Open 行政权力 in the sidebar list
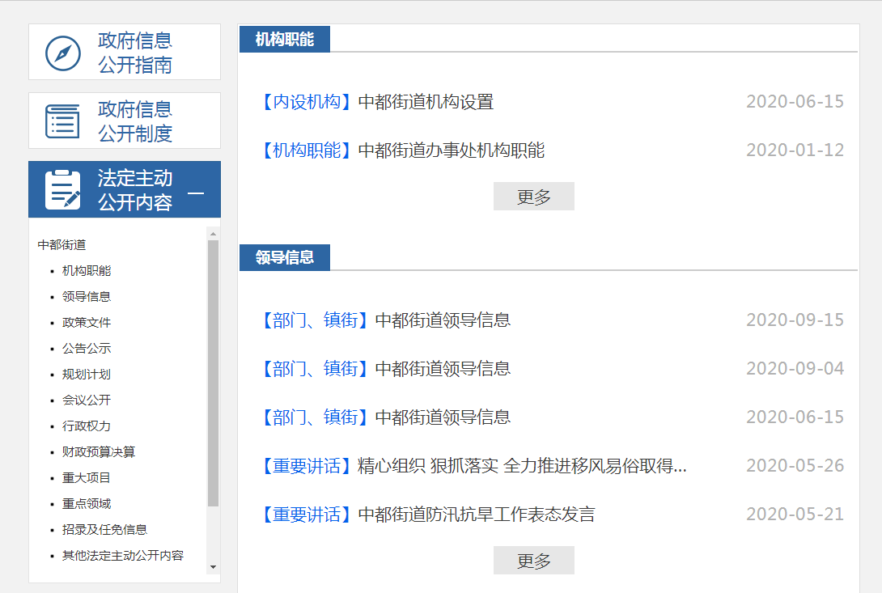Viewport: 882px width, 593px height. 87,426
